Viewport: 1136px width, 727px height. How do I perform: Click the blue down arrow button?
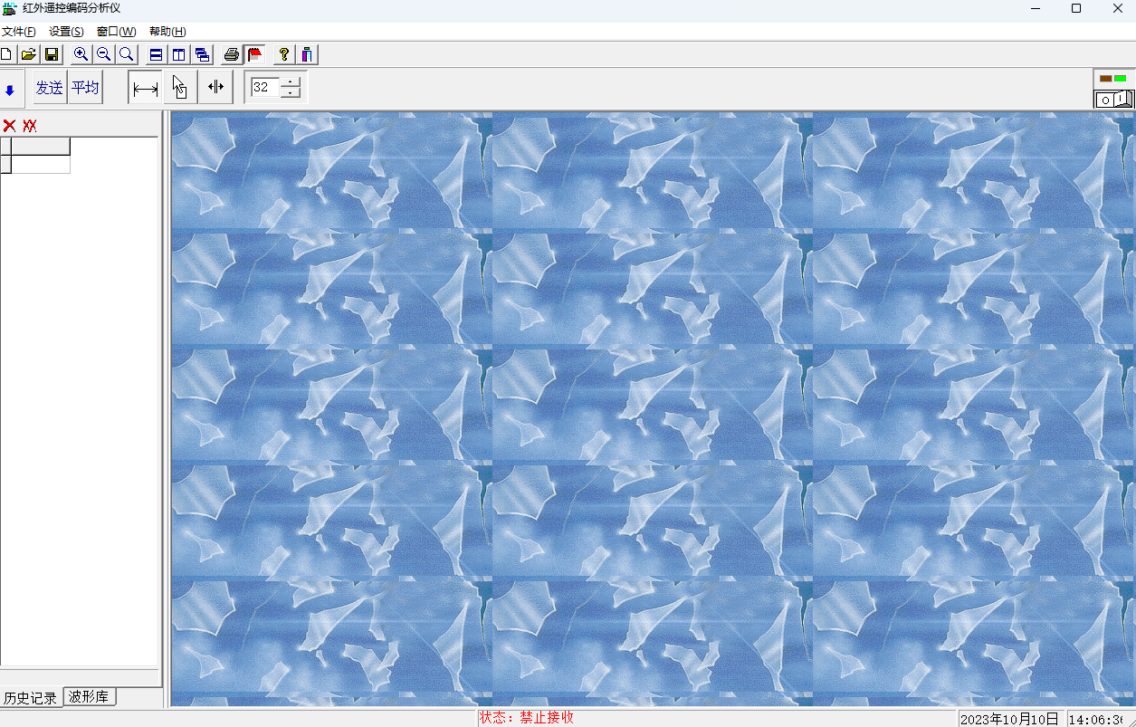coord(10,89)
